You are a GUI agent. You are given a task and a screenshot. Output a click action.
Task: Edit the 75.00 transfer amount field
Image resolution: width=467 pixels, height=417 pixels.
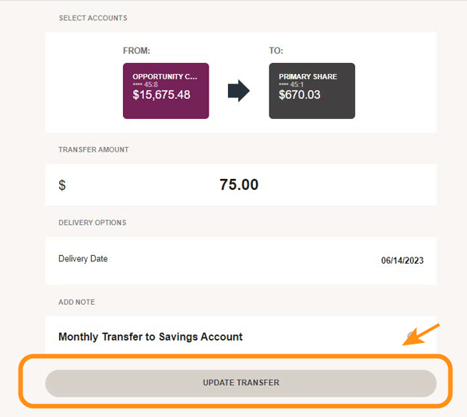pos(239,184)
